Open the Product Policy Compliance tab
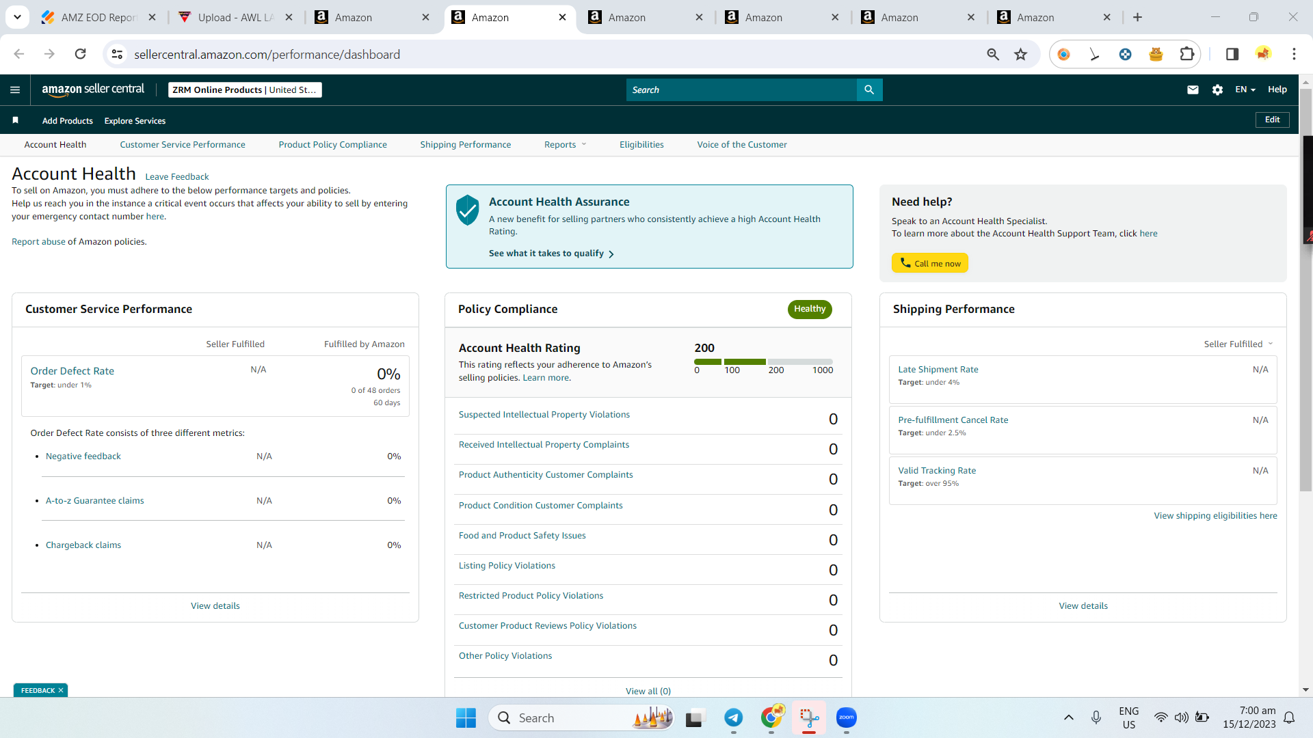The height and width of the screenshot is (738, 1313). coord(333,145)
